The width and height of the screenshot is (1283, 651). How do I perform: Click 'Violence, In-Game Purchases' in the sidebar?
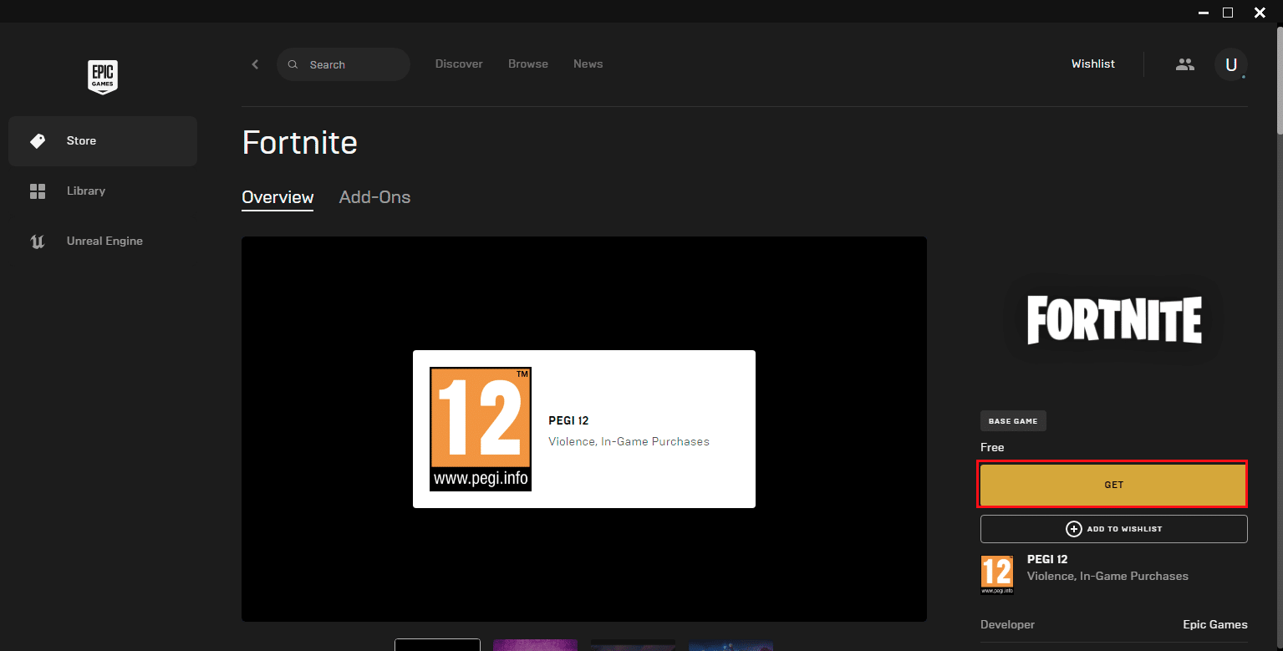click(1107, 576)
